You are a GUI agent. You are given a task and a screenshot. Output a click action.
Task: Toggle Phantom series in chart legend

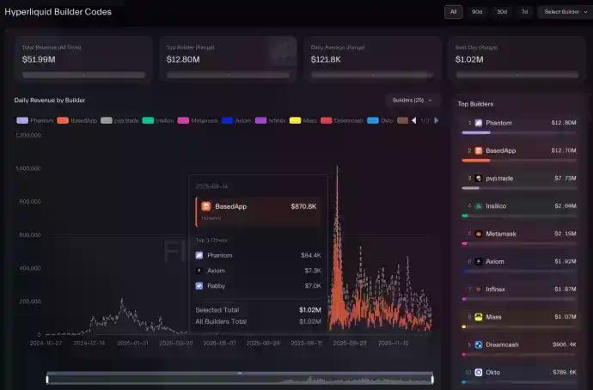click(36, 121)
